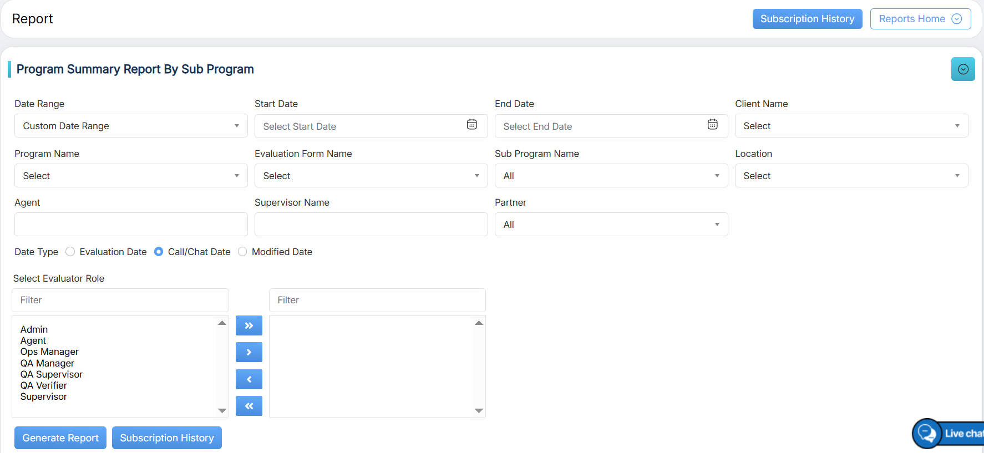
Task: Select QA Manager in the evaluator role list
Action: [47, 363]
